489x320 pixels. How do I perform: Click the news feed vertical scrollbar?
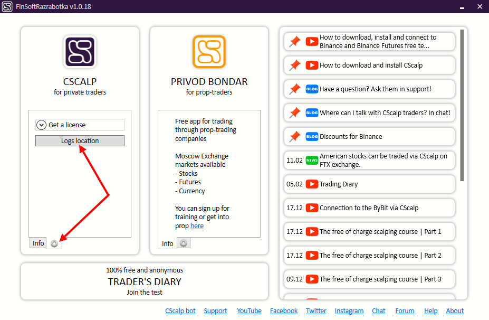[462, 105]
